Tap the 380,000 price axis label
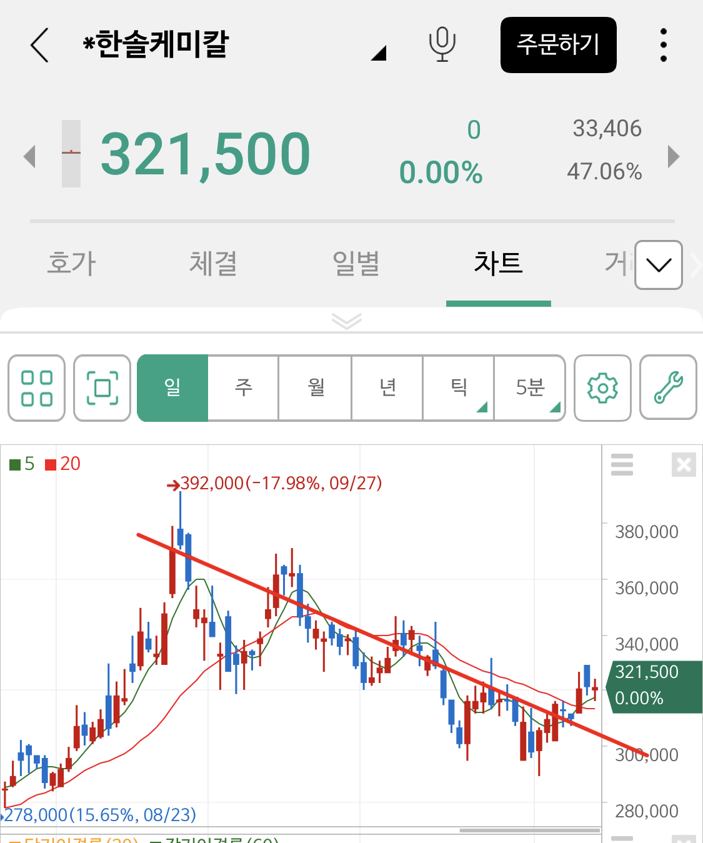Screen dimensions: 703x843 [647, 532]
